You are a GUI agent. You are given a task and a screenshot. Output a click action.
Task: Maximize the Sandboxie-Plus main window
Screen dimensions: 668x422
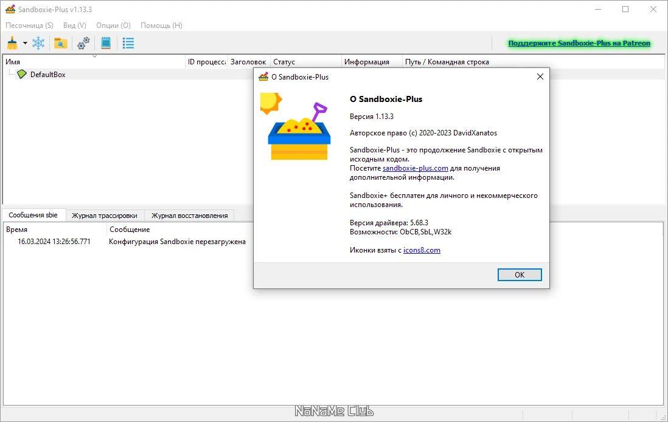click(x=625, y=9)
